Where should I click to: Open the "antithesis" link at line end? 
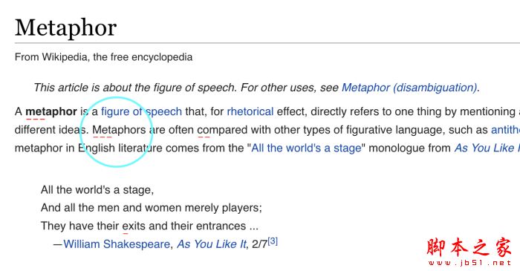(x=505, y=130)
